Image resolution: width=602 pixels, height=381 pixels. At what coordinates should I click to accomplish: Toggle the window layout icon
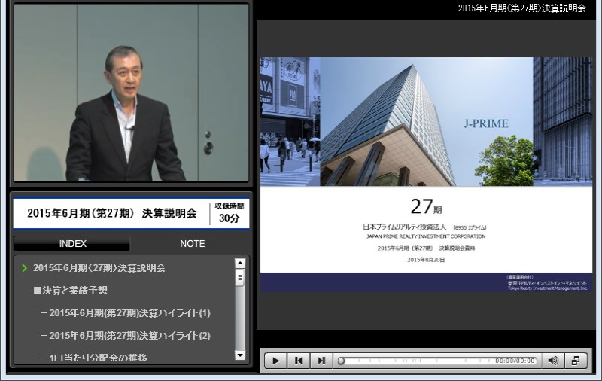[x=576, y=361]
